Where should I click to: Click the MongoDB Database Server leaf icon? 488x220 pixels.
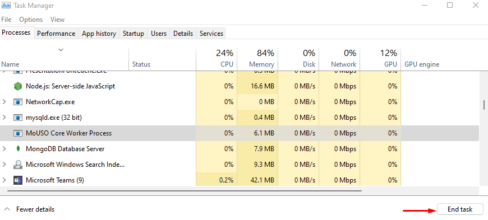tap(19, 149)
